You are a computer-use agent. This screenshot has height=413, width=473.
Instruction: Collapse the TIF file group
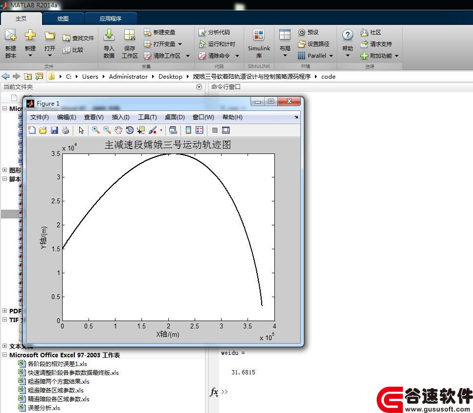point(4,320)
